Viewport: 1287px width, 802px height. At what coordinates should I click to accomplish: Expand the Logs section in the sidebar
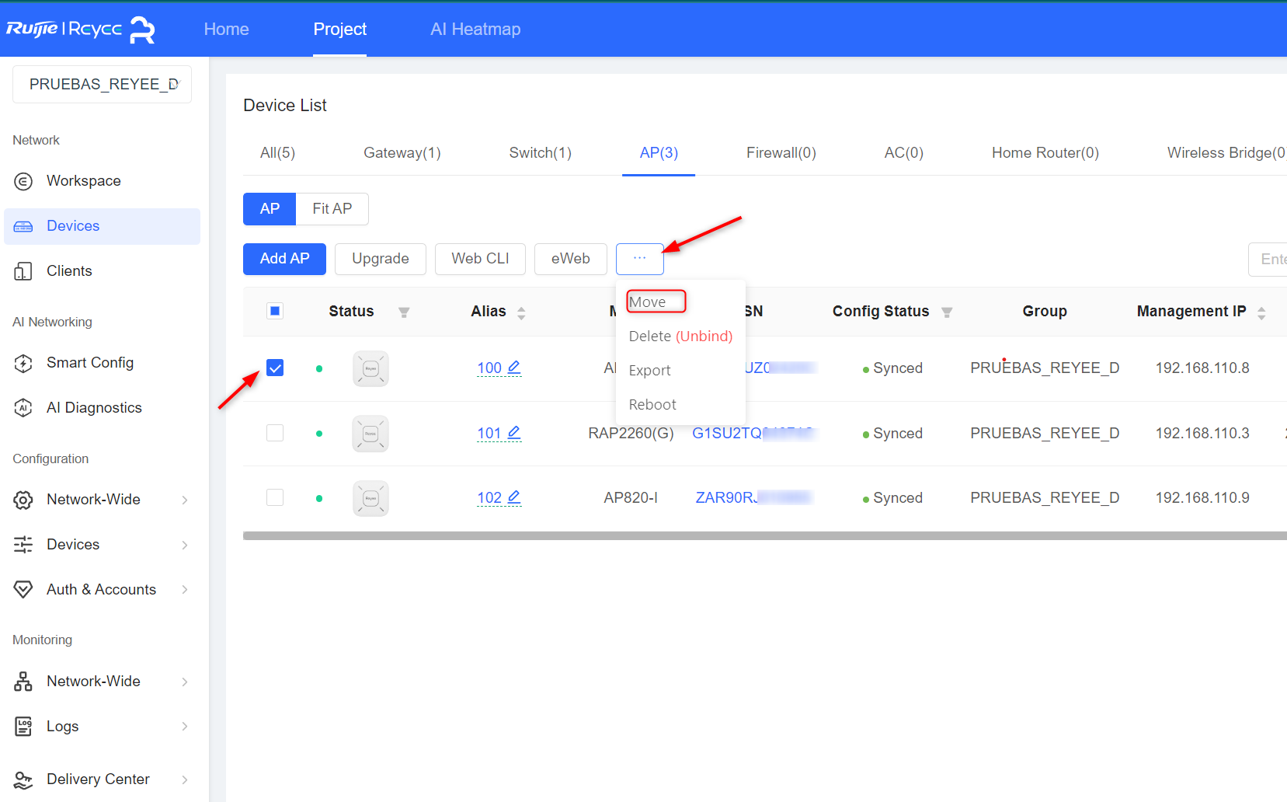click(x=102, y=727)
